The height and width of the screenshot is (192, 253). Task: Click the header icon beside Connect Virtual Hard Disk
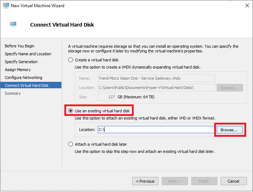click(x=13, y=24)
